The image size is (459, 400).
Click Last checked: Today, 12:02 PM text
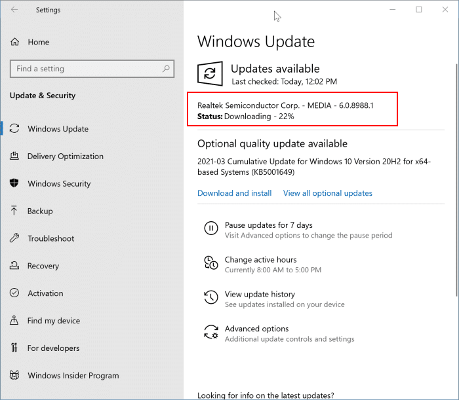(x=284, y=82)
